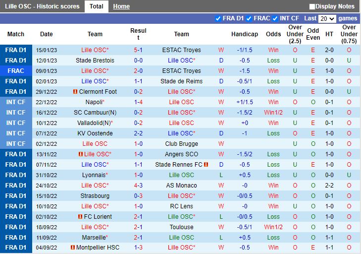The width and height of the screenshot is (361, 254).
Task: Open the AS Monaco team page
Action: point(181,186)
